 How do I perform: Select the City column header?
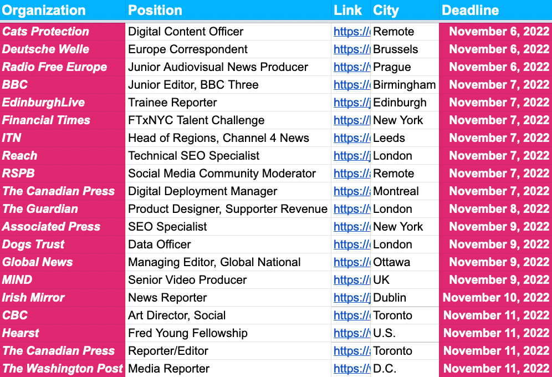point(405,10)
